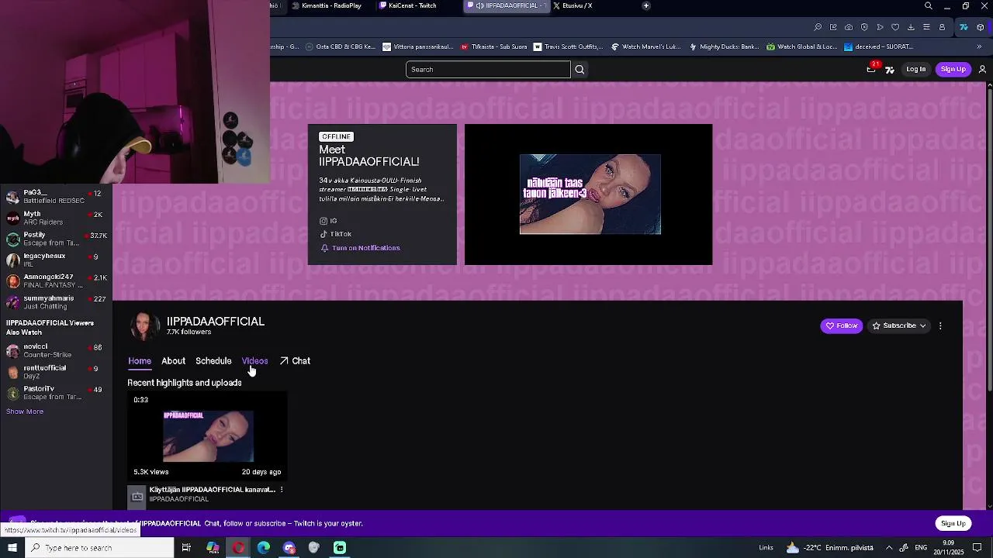Open the IIPPADAAOFFICIAL channel avatar
Viewport: 993px width, 558px height.
coord(144,326)
